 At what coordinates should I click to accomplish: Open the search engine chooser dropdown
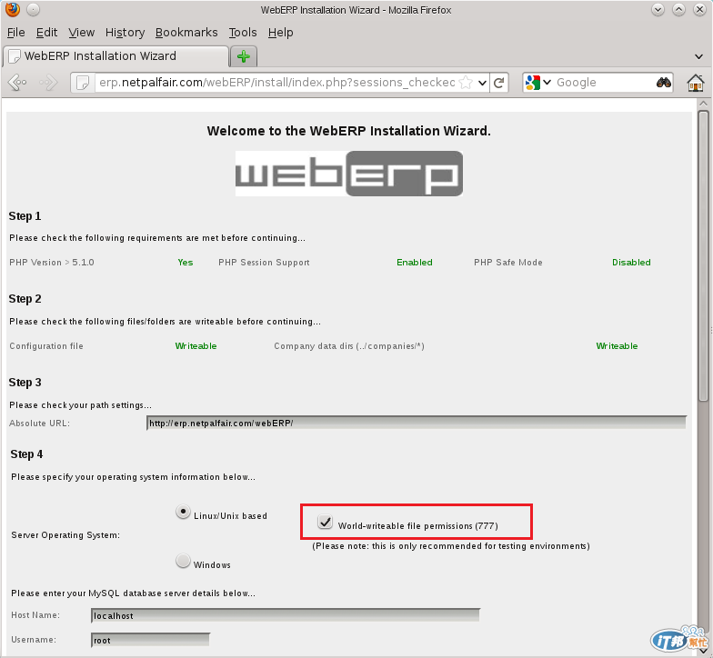click(547, 82)
